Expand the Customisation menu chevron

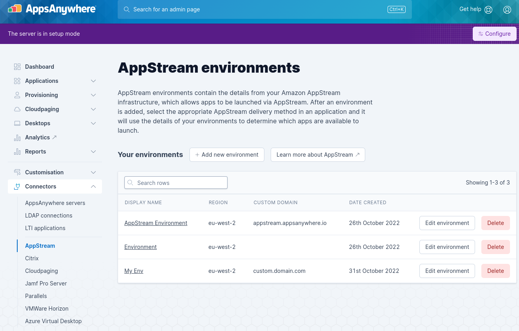click(93, 172)
